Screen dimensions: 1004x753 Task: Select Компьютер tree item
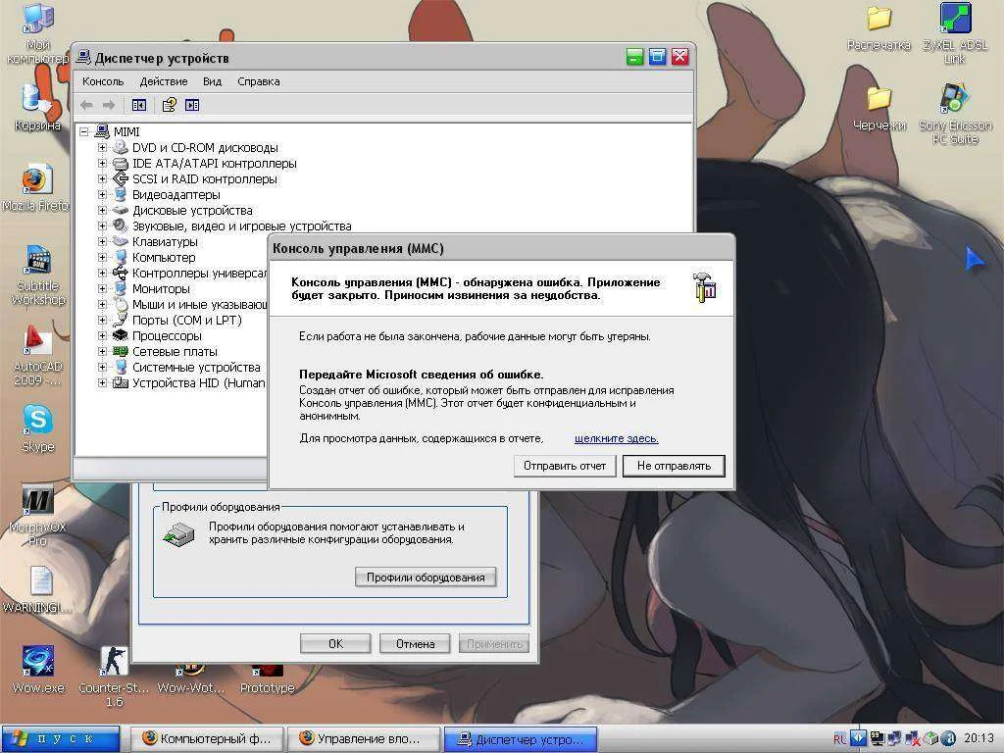pos(164,258)
